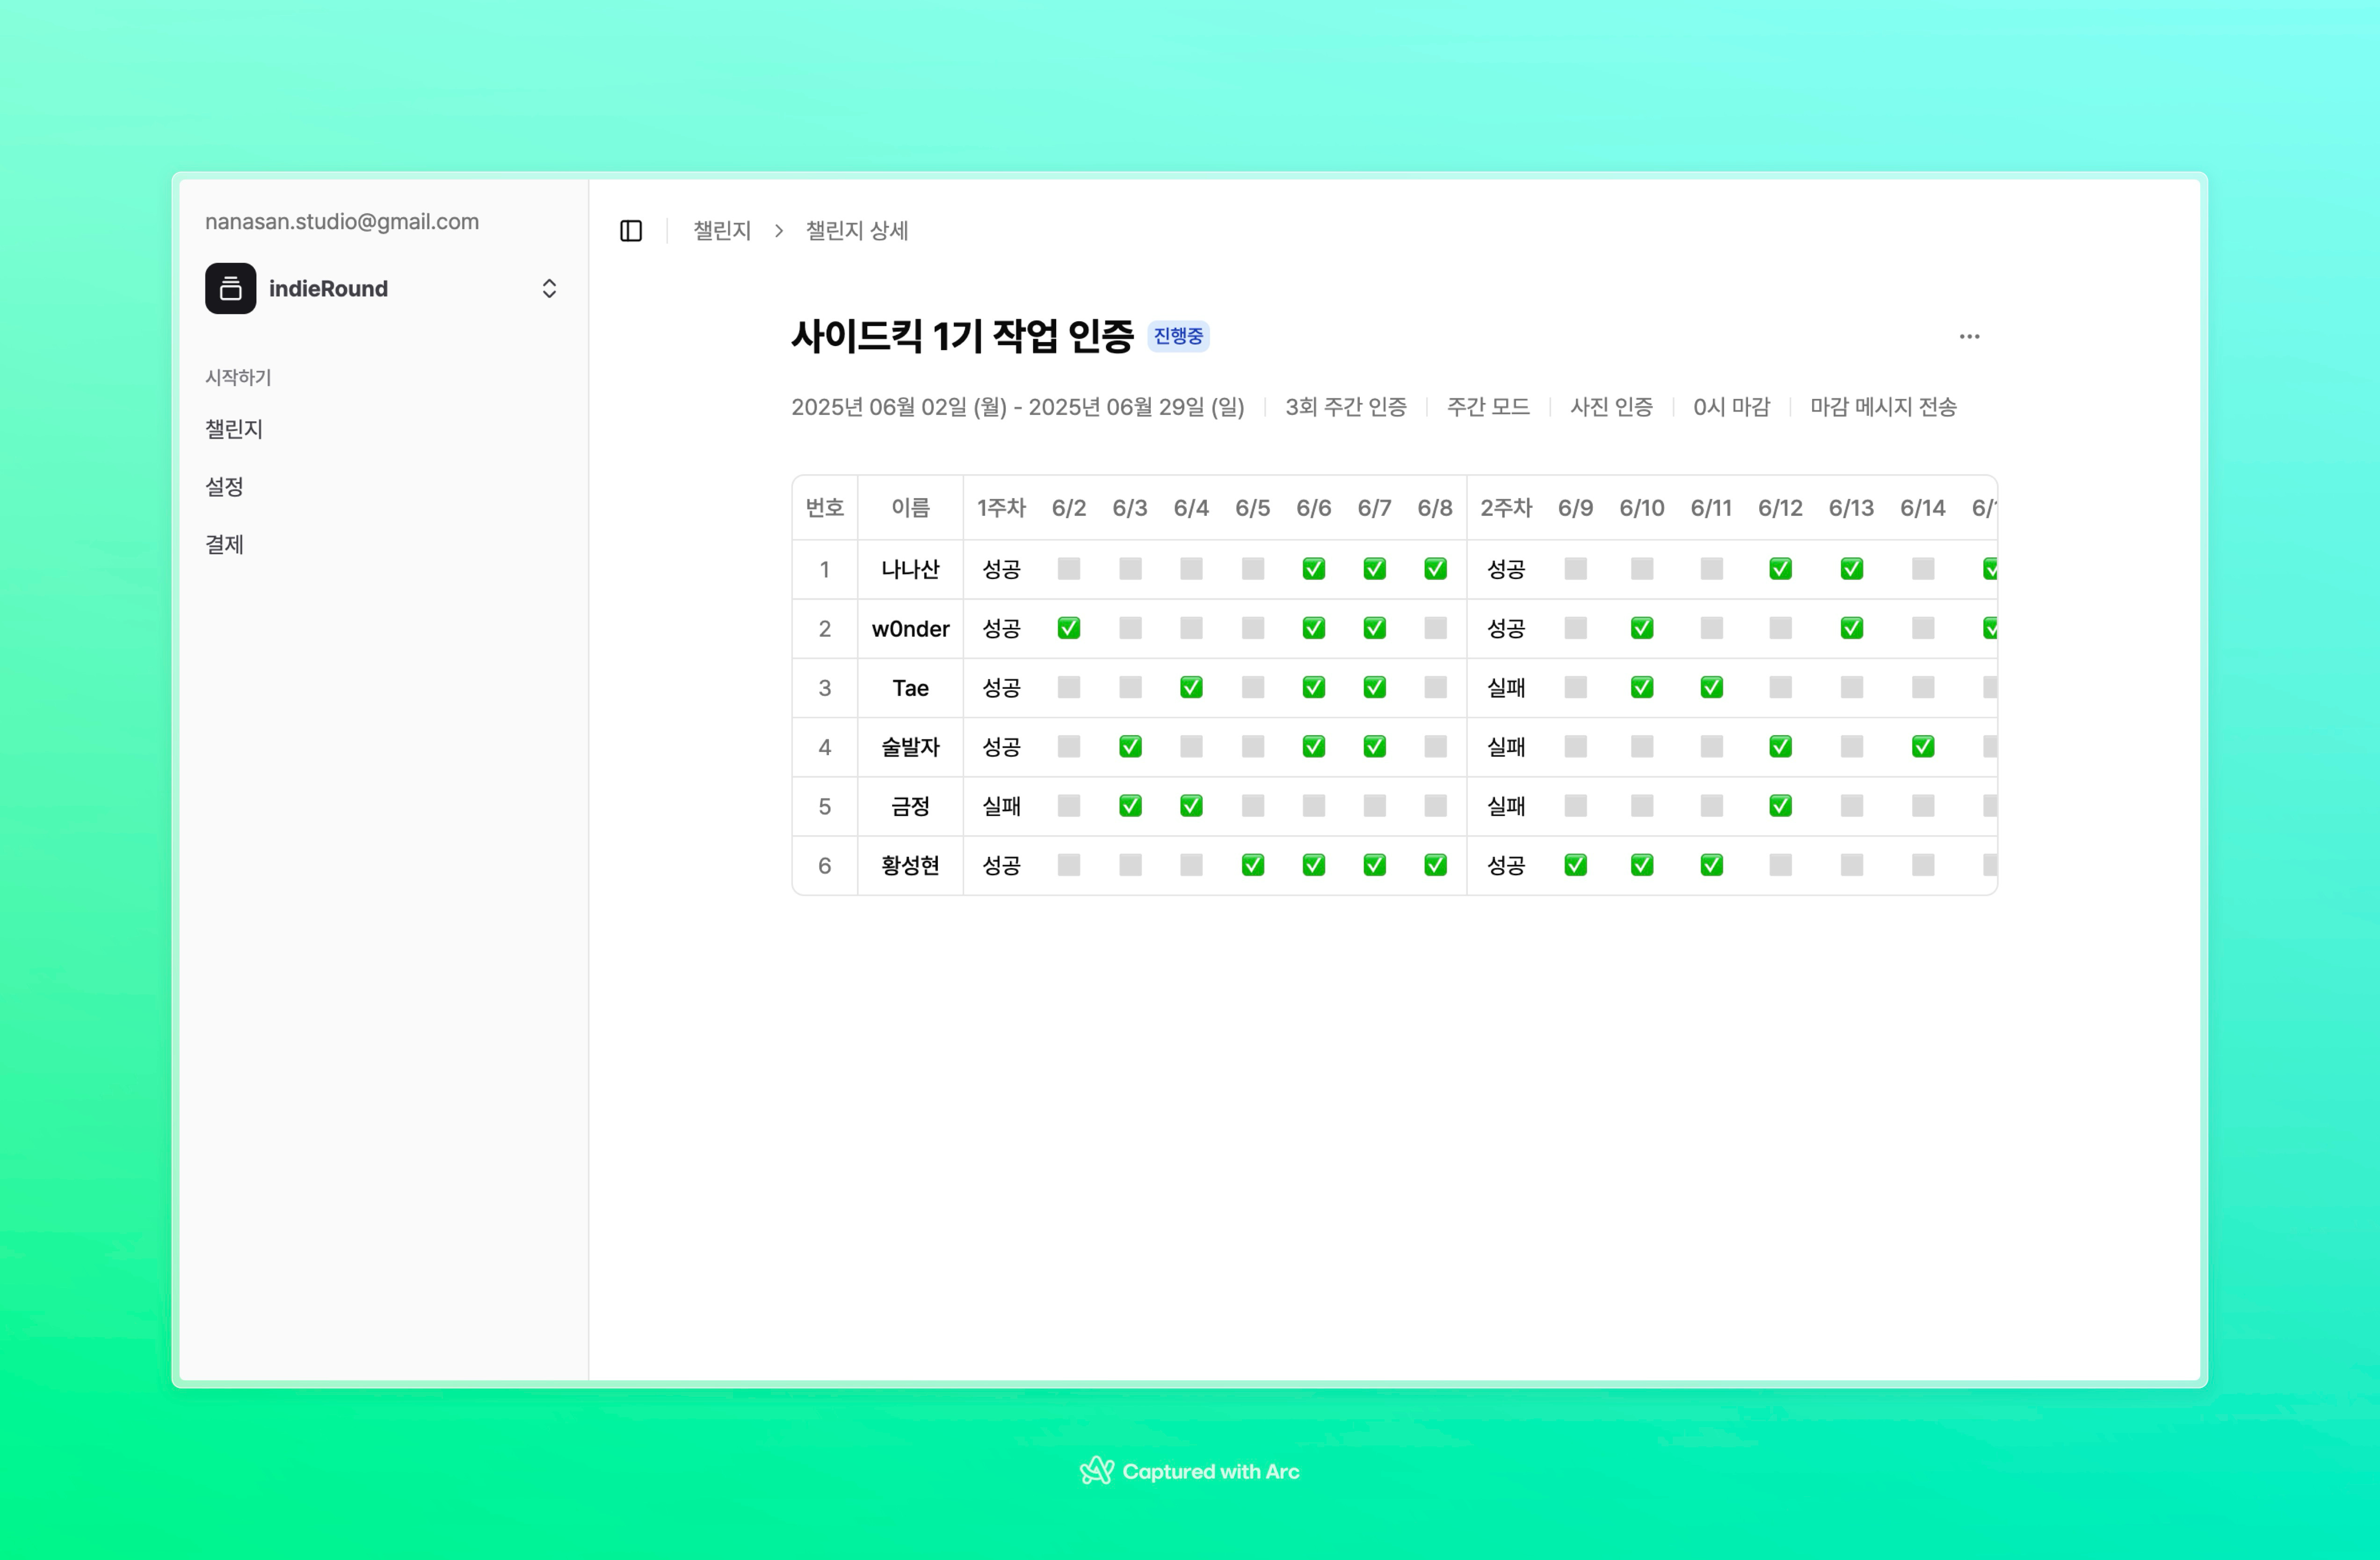The width and height of the screenshot is (2380, 1560).
Task: Toggle the sidebar panel icon
Action: coord(631,231)
